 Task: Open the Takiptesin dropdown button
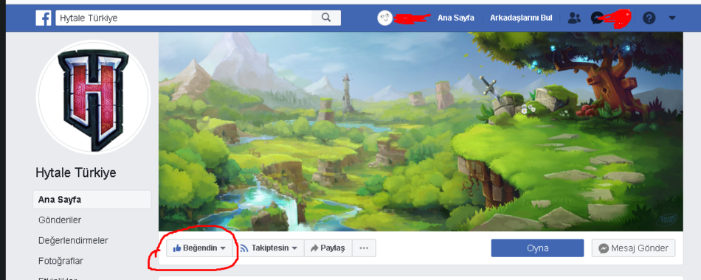[269, 248]
